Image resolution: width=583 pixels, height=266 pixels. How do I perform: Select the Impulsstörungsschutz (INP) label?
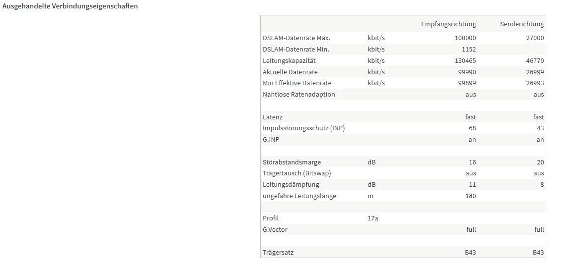pos(304,128)
